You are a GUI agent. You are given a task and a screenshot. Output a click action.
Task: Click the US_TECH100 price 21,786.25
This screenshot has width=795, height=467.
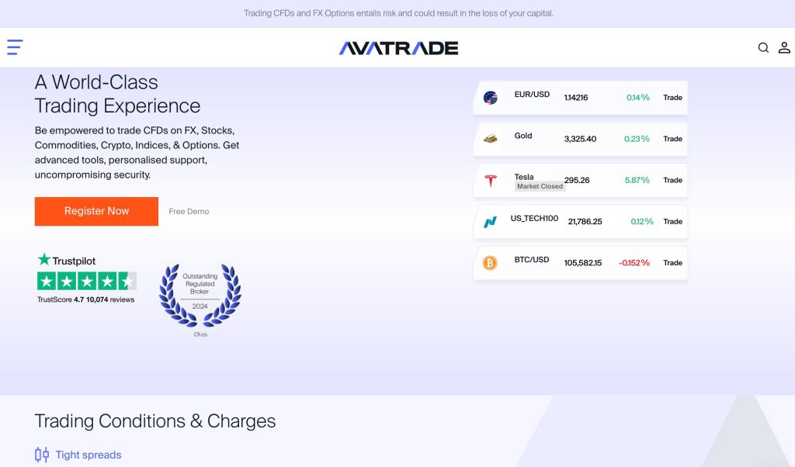pyautogui.click(x=585, y=222)
